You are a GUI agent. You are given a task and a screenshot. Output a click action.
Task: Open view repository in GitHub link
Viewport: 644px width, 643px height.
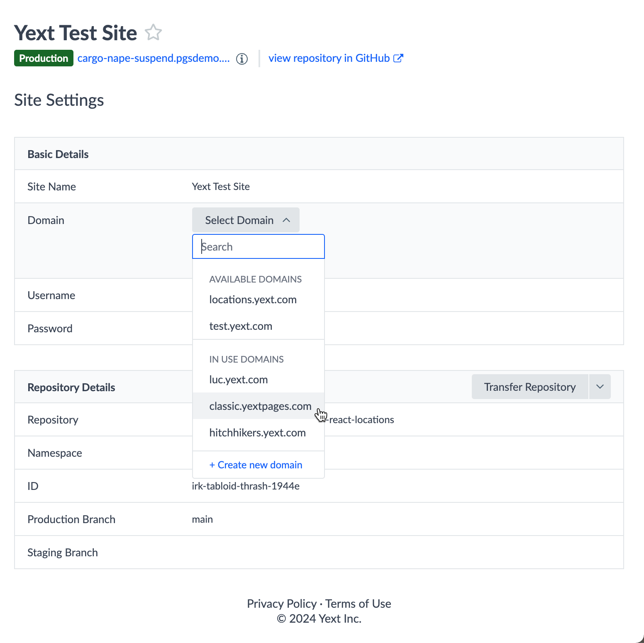336,58
